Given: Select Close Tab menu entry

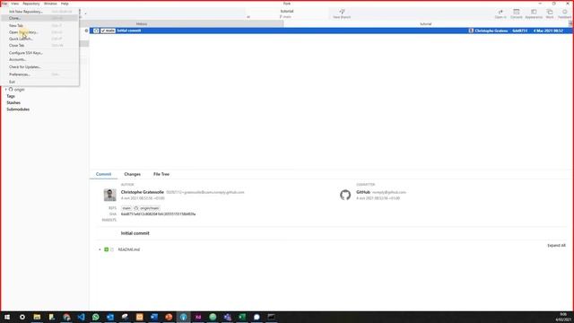Looking at the screenshot, I should click(x=39, y=46).
